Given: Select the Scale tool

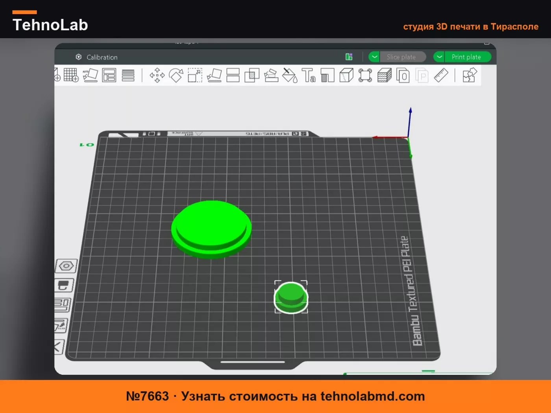Looking at the screenshot, I should 195,75.
